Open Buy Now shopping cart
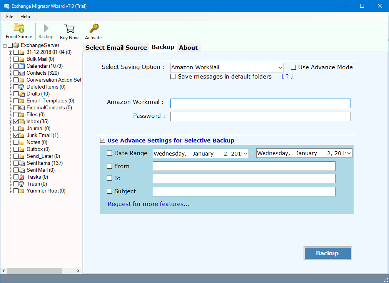The height and width of the screenshot is (283, 389). [x=69, y=29]
